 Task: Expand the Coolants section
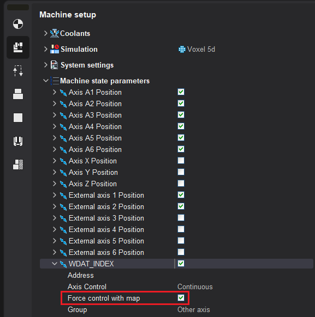(x=45, y=33)
